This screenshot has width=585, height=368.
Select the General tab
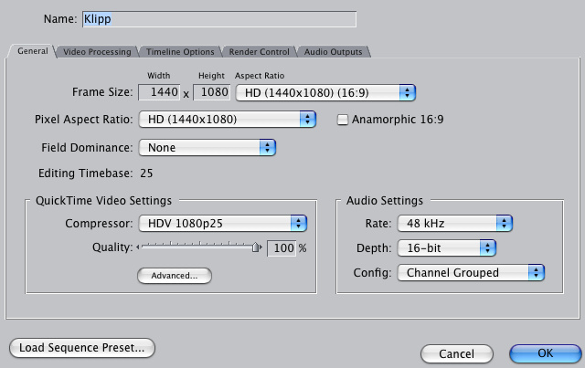pos(33,52)
